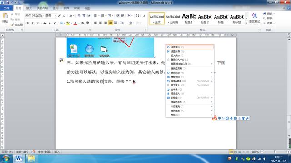This screenshot has width=291, height=163.
Task: Open the Borders dropdown
Action: [x=138, y=23]
